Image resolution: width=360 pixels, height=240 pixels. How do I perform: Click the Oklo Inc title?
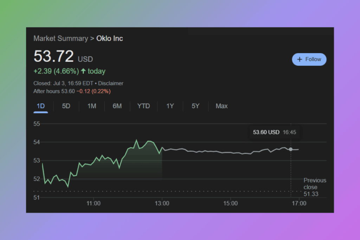pos(110,38)
